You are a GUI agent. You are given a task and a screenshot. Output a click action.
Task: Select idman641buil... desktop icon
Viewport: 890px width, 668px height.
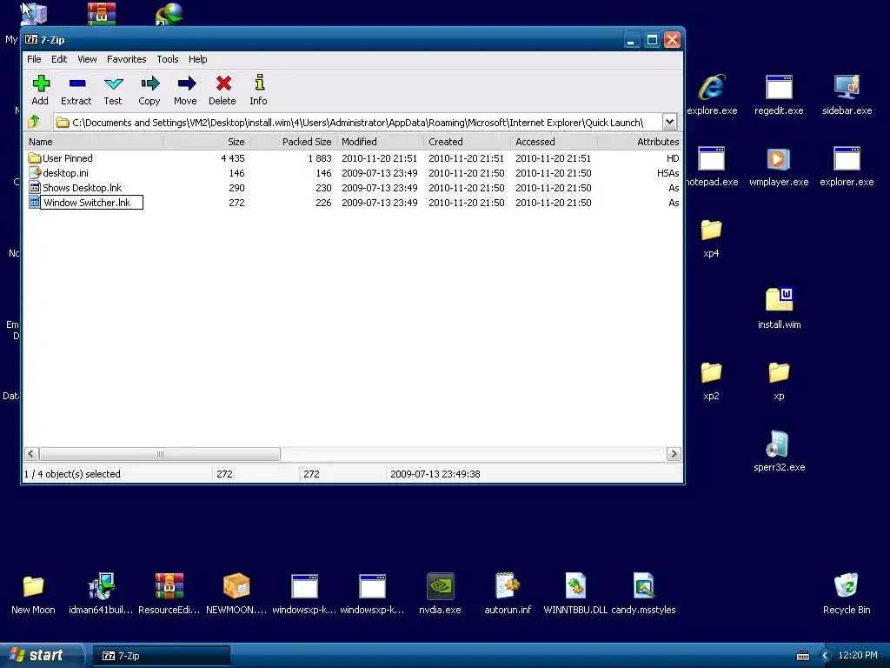(x=101, y=593)
